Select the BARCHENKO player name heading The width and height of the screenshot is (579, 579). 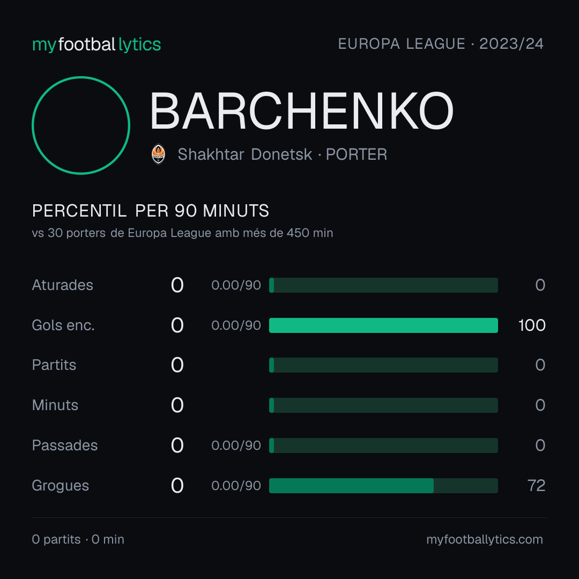(x=301, y=110)
